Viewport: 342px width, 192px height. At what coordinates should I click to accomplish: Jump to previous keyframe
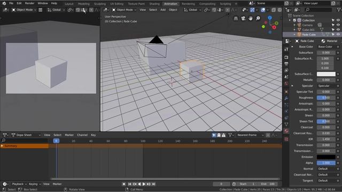click(134, 184)
